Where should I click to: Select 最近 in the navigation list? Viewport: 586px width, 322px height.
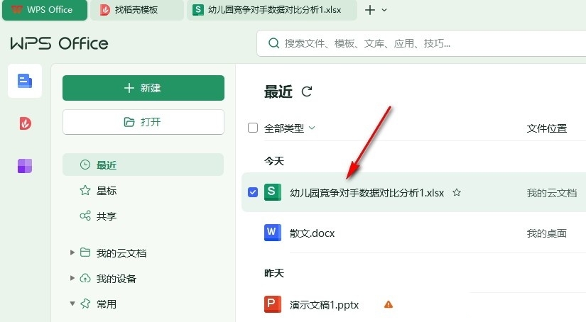coord(143,165)
